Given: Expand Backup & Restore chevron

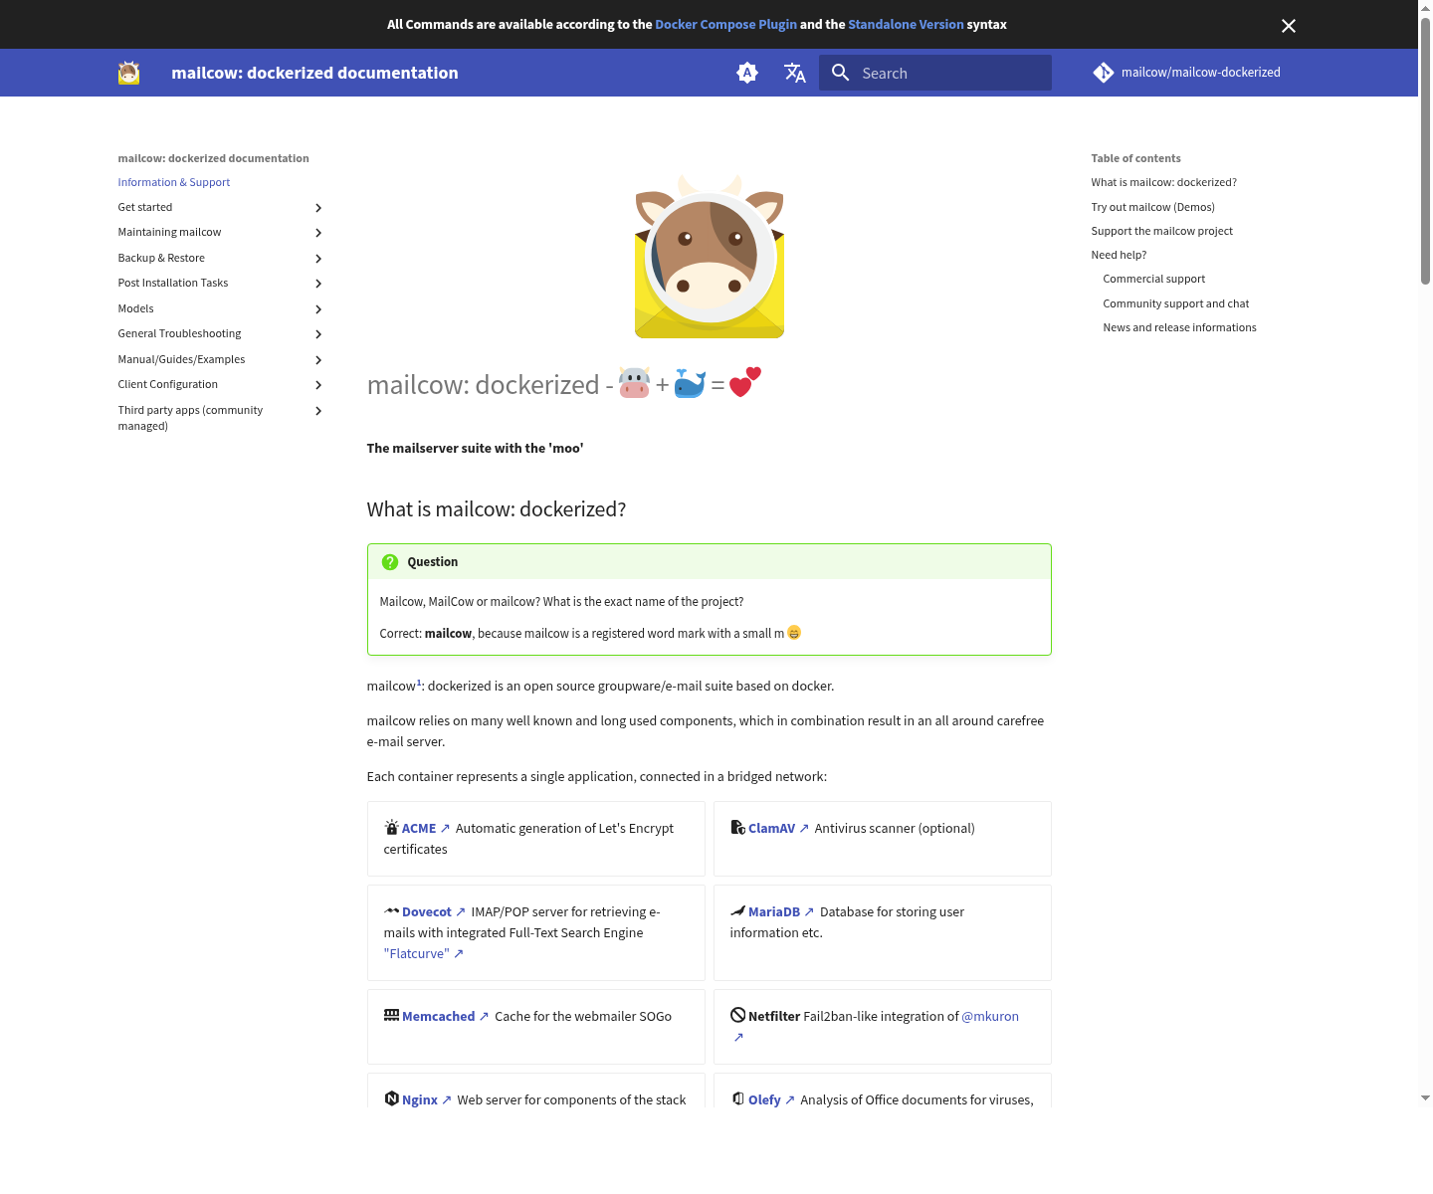Looking at the screenshot, I should coord(318,259).
